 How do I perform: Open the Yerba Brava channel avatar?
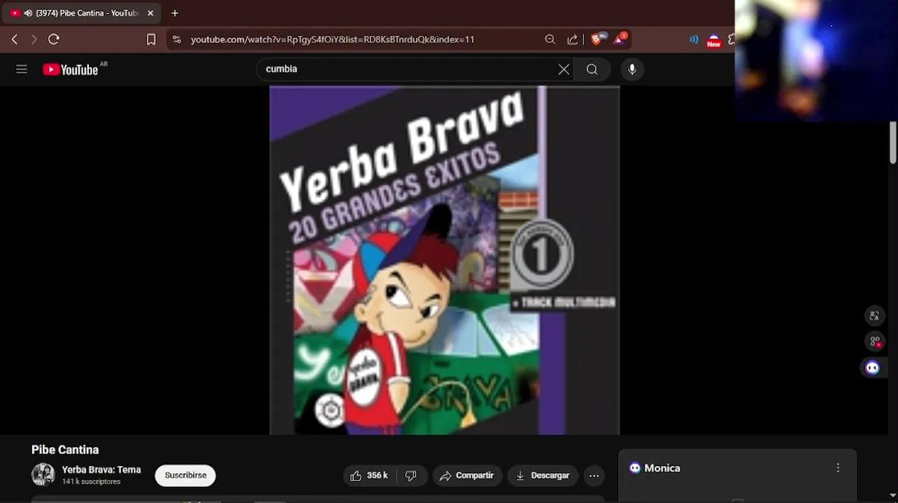tap(43, 474)
